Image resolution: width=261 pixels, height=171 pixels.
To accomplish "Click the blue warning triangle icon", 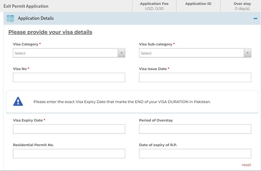I will [x=18, y=101].
